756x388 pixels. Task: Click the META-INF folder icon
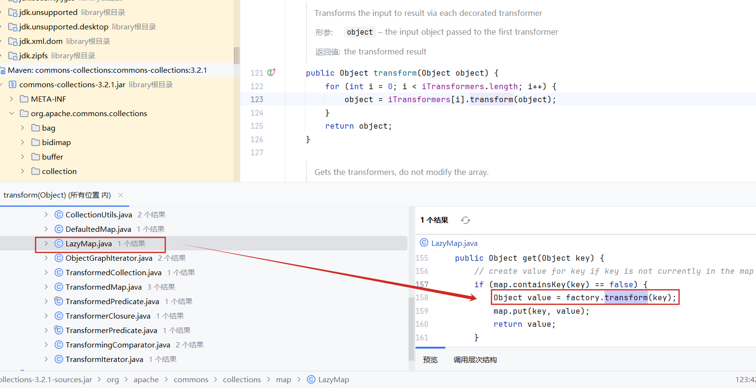[24, 99]
